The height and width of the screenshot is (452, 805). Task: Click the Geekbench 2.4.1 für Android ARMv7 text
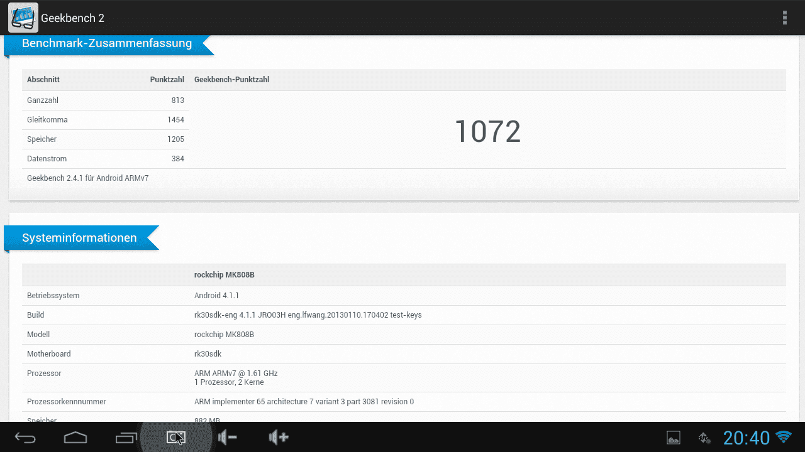tap(88, 178)
